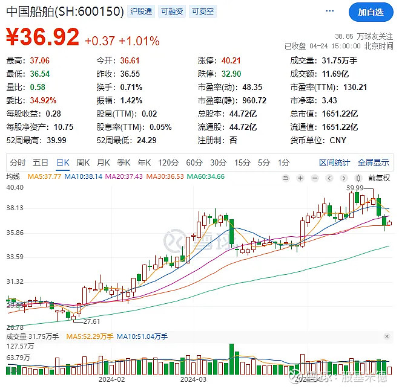Switch to the 15分 chart tab
Screen dimensions: 399x389
242,162
